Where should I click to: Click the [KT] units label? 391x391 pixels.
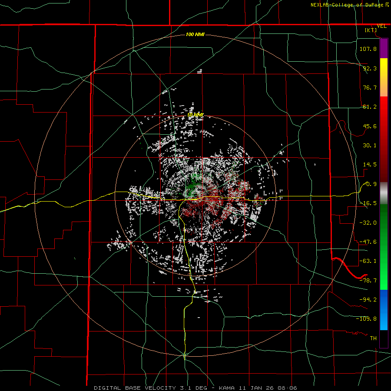point(371,30)
